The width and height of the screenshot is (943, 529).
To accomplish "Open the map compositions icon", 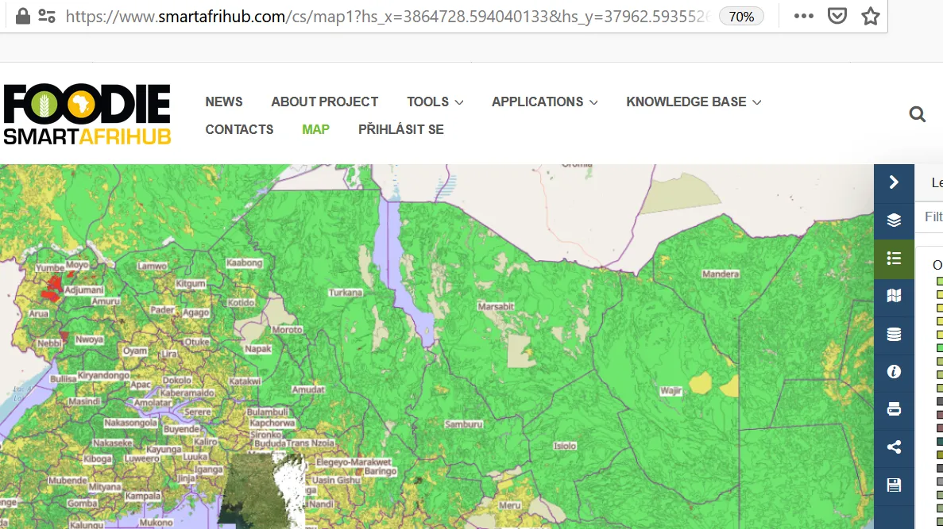I will pos(894,296).
